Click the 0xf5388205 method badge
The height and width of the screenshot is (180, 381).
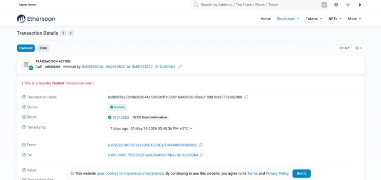click(52, 66)
